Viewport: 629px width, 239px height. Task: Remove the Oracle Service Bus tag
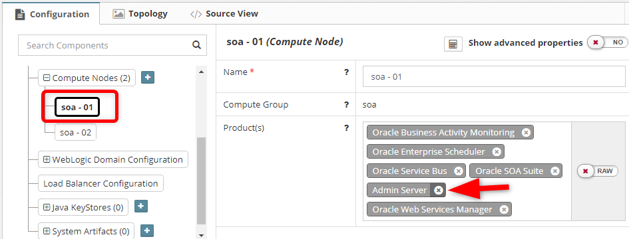coord(458,171)
